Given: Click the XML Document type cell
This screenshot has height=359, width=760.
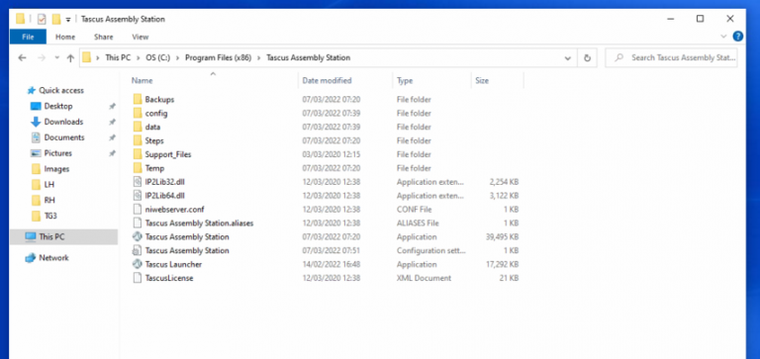Looking at the screenshot, I should point(425,278).
